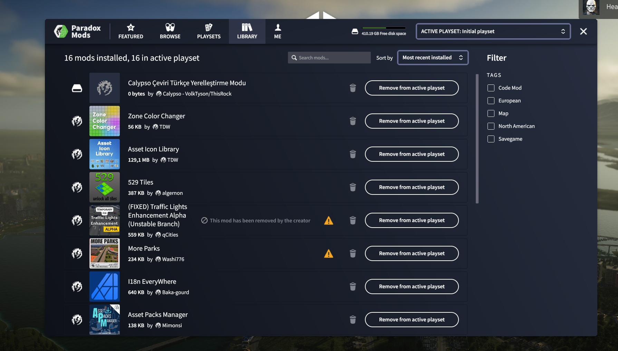
Task: Click trash icon for Calypso Çeviri mod
Action: tap(353, 88)
